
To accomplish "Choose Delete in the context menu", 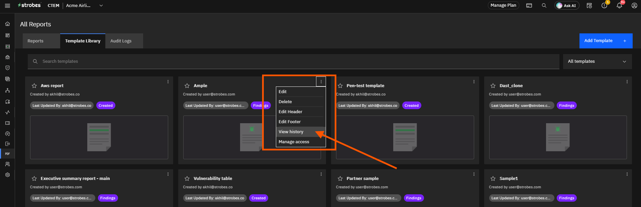I will coord(301,102).
